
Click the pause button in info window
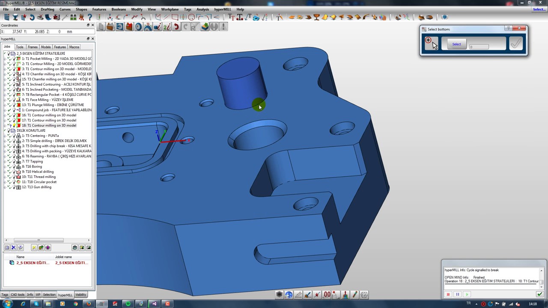[457, 294]
